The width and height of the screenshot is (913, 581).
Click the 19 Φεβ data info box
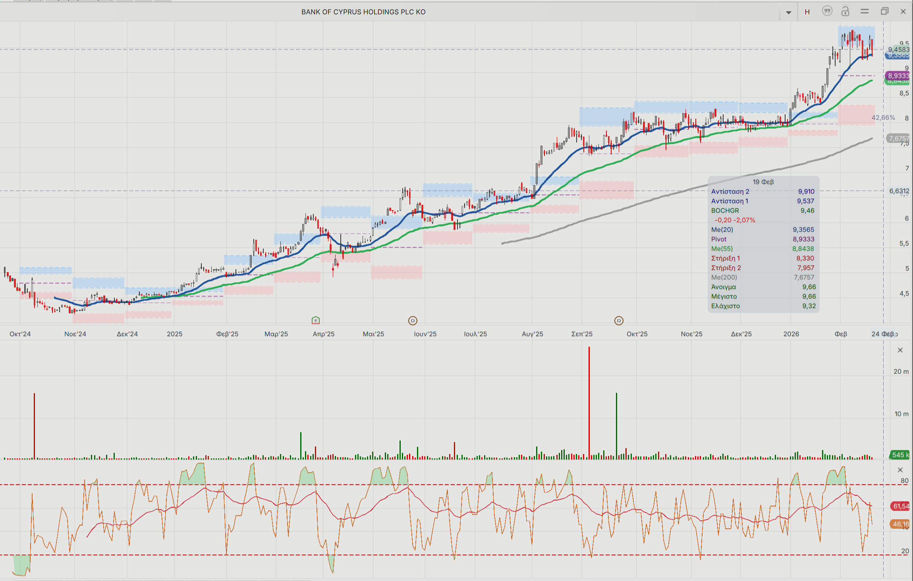(x=763, y=244)
